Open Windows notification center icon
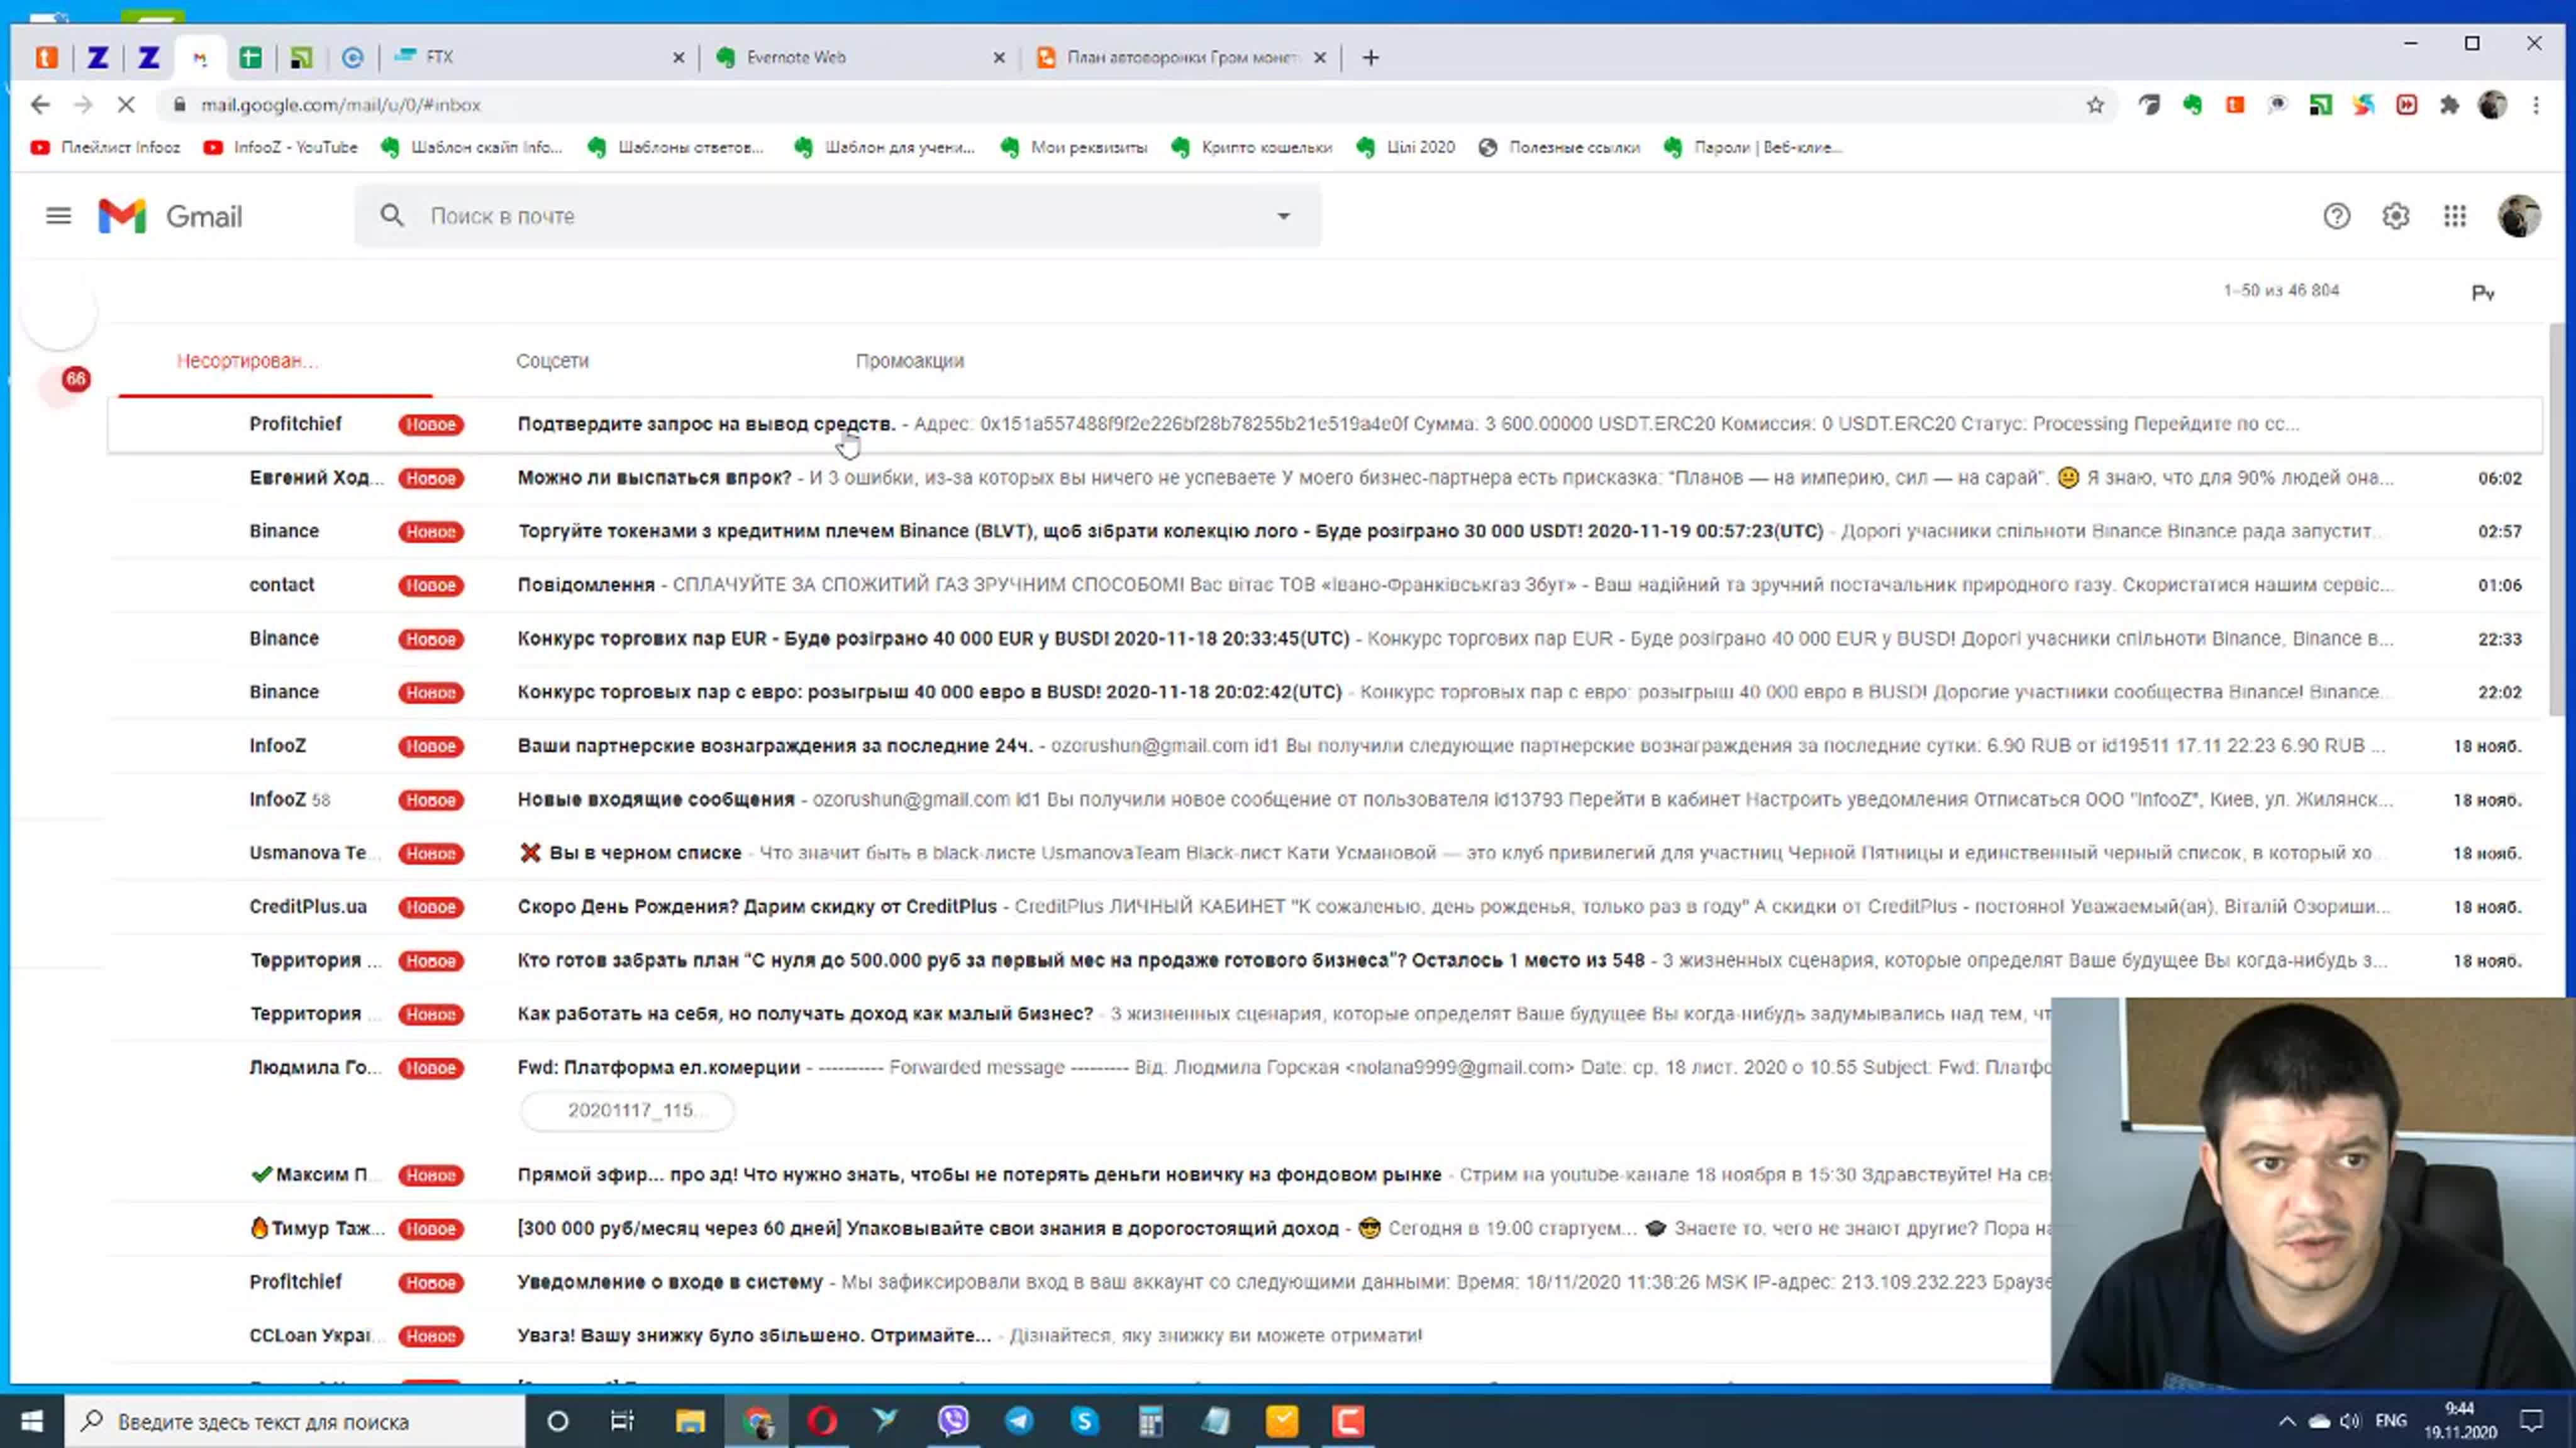This screenshot has width=2576, height=1448. 2531,1420
